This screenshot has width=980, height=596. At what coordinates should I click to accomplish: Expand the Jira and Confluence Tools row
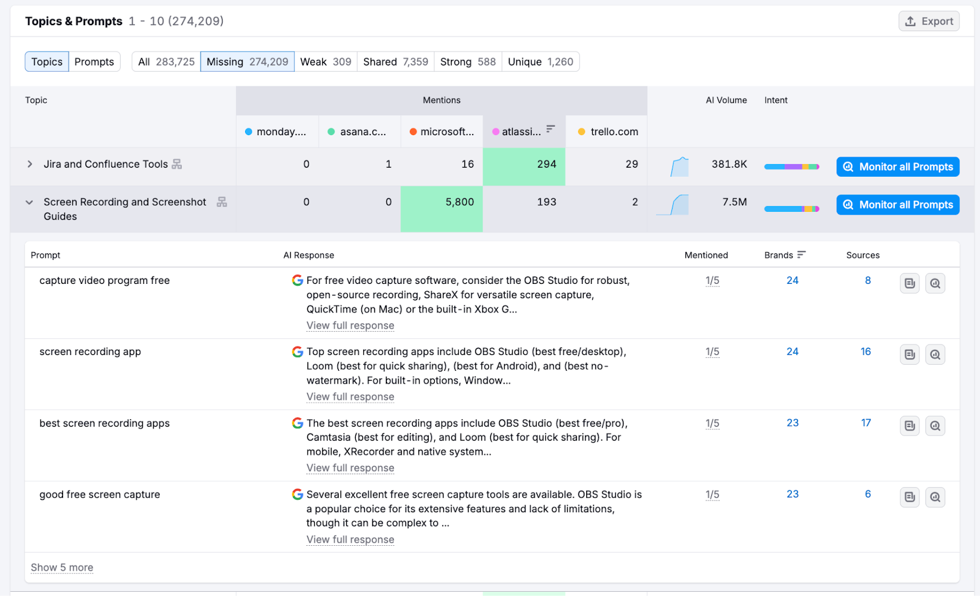(29, 164)
